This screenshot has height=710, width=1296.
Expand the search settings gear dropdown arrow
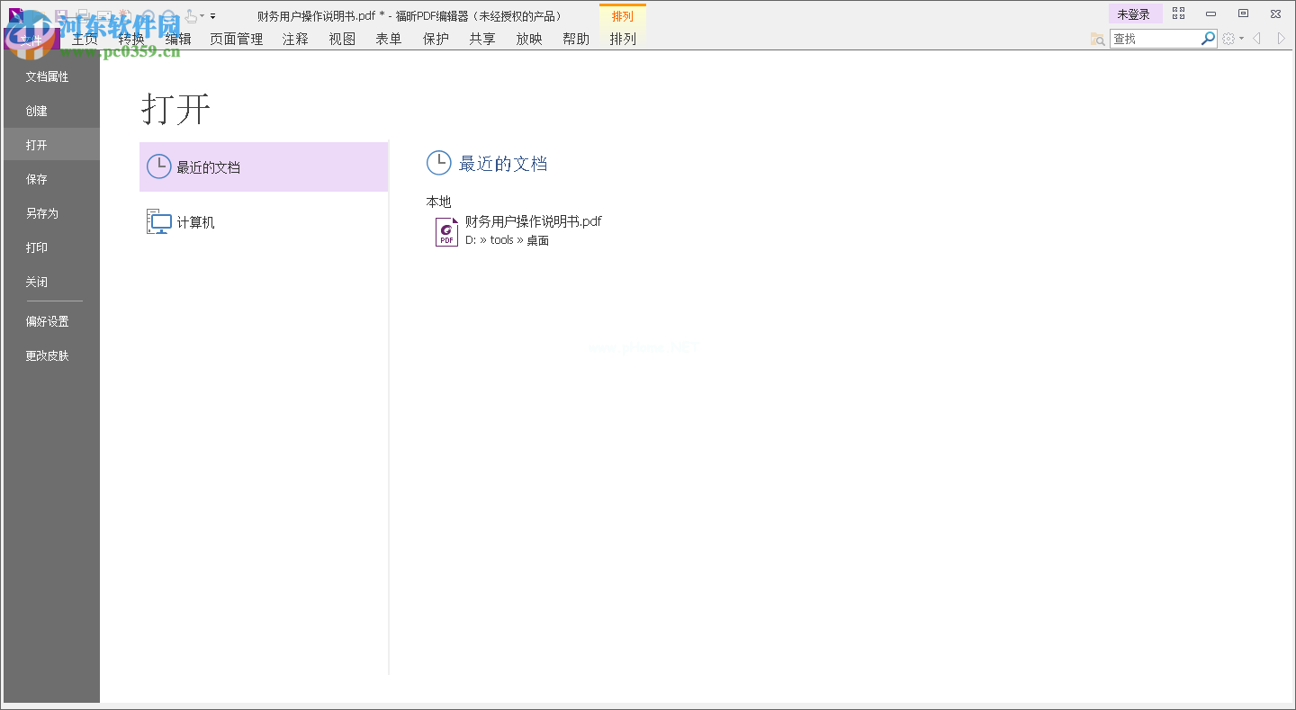coord(1241,39)
